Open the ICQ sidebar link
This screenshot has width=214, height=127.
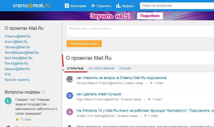(x=7, y=74)
